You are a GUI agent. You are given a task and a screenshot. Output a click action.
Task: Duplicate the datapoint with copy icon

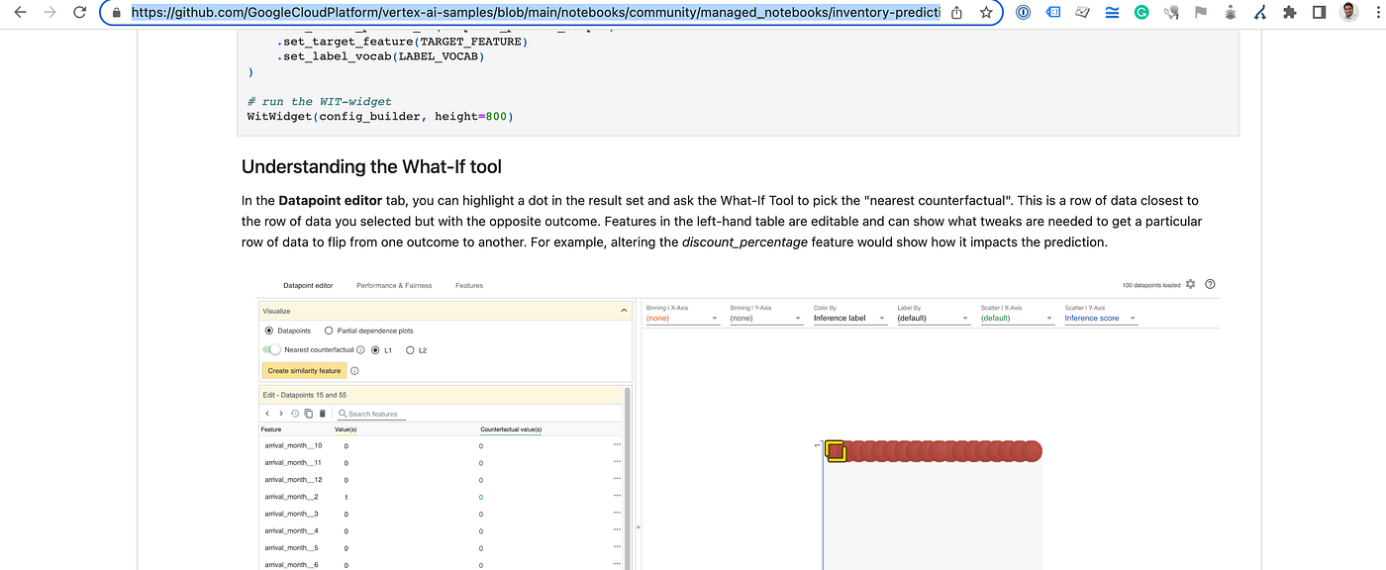coord(309,413)
